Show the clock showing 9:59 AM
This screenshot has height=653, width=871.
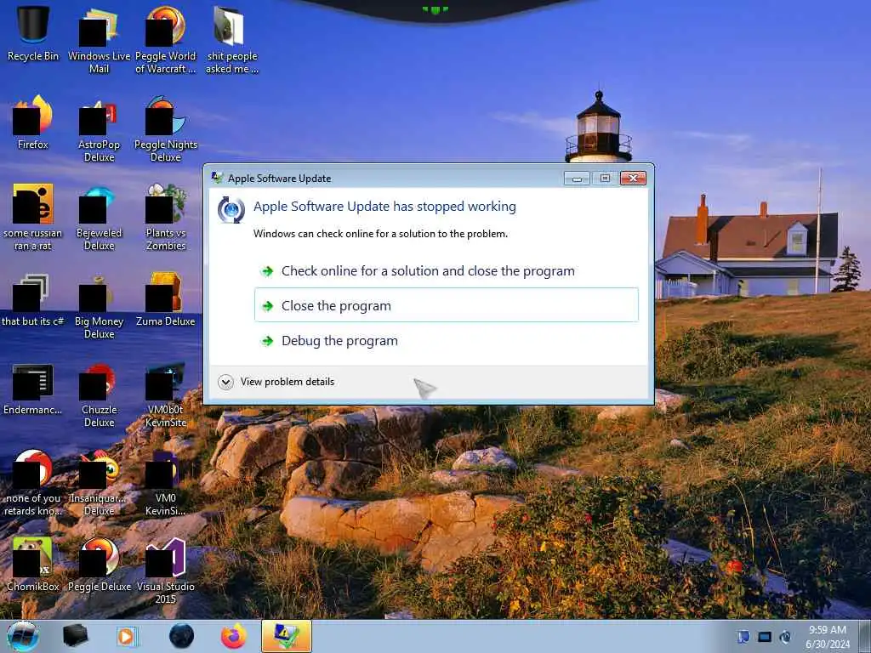[x=827, y=637]
